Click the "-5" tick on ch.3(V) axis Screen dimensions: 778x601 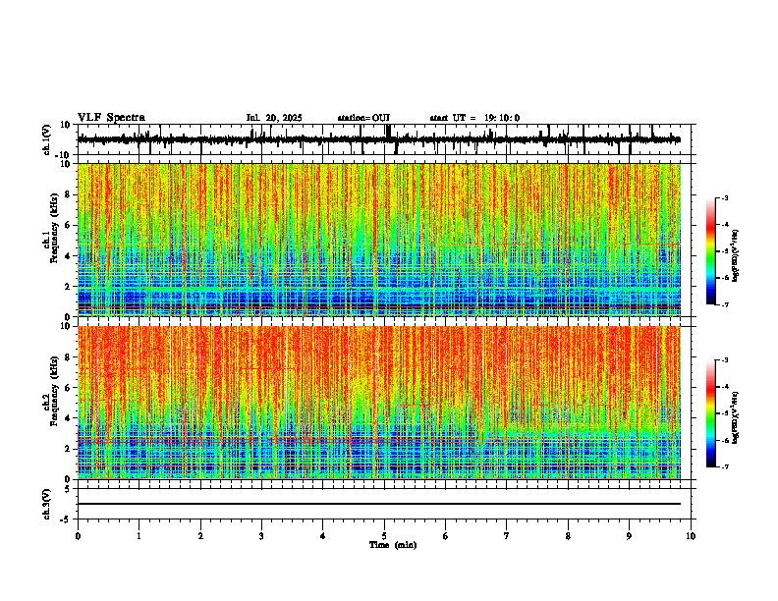tap(67, 519)
